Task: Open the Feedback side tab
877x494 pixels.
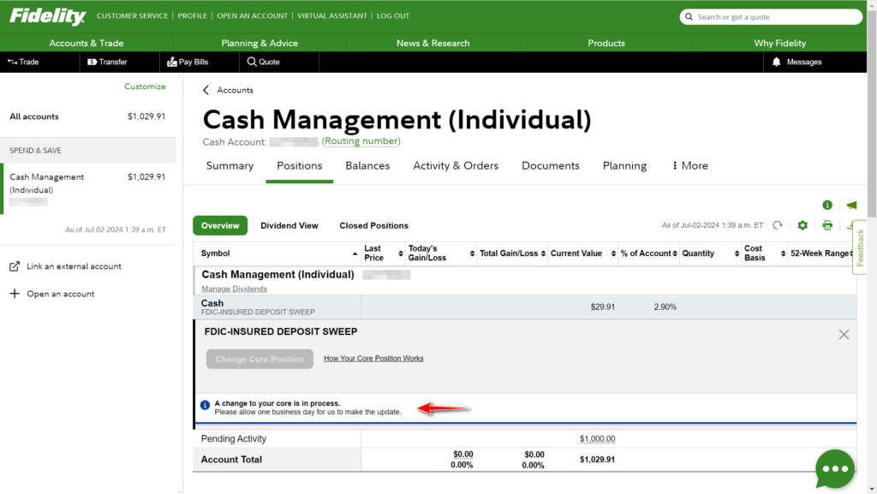Action: (860, 247)
